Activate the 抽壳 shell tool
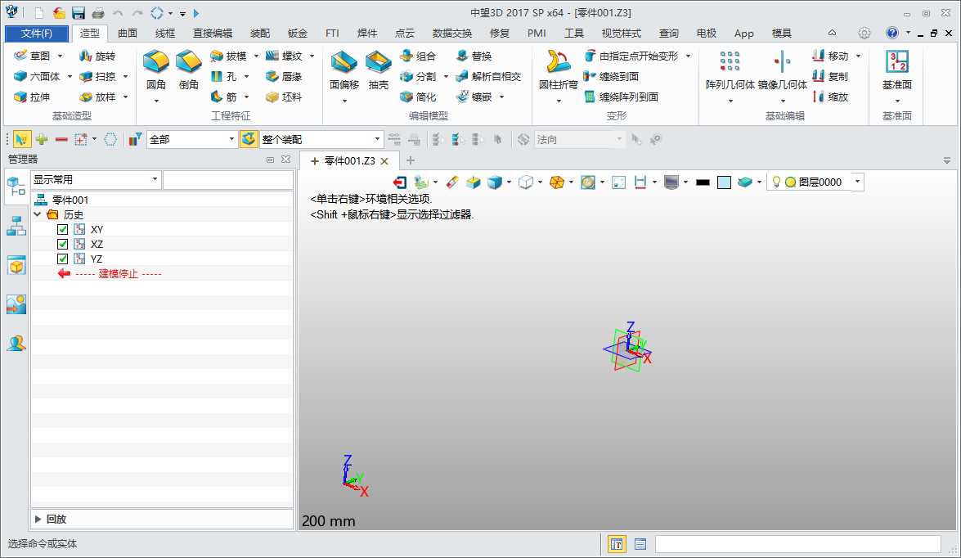 pos(378,70)
